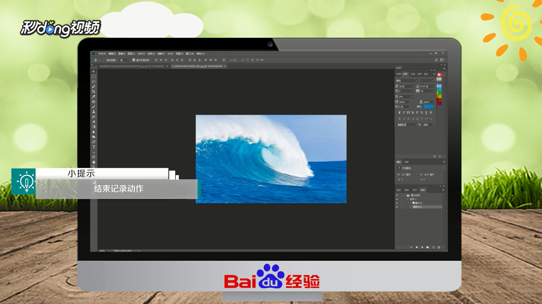
Task: Toggle the checkmark for 动作 1
Action: [397, 199]
